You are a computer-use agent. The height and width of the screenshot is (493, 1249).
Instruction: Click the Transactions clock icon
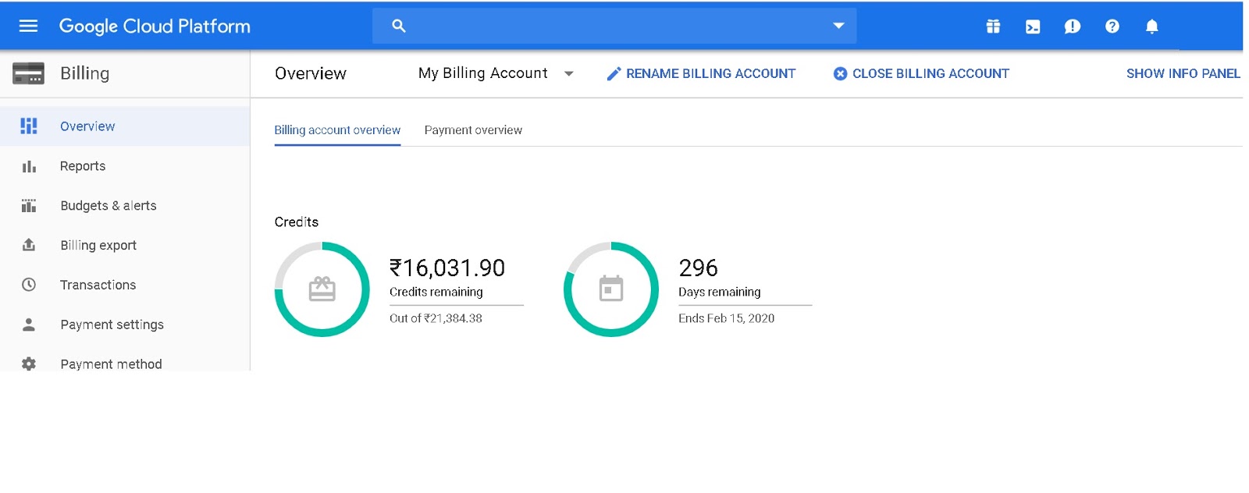[29, 285]
